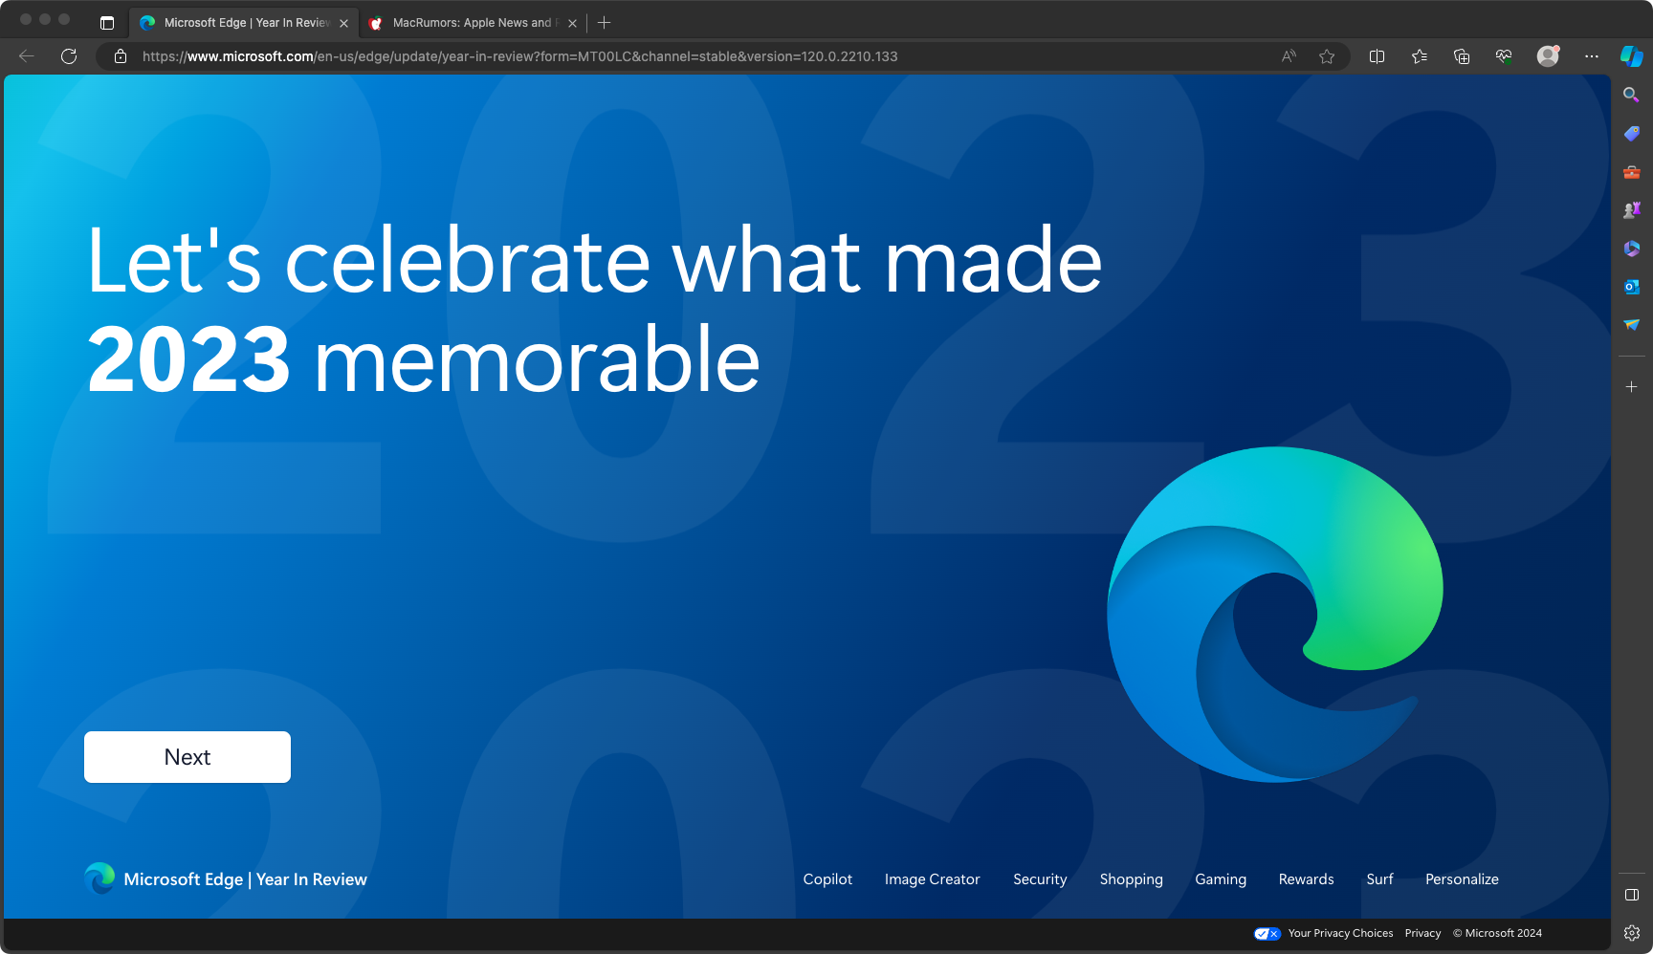
Task: Open the Favorites list icon
Action: (1420, 56)
